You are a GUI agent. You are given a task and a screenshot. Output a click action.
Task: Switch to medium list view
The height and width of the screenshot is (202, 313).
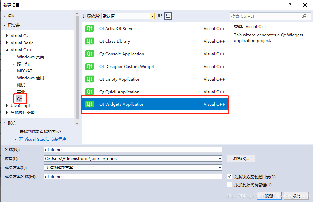click(x=168, y=16)
